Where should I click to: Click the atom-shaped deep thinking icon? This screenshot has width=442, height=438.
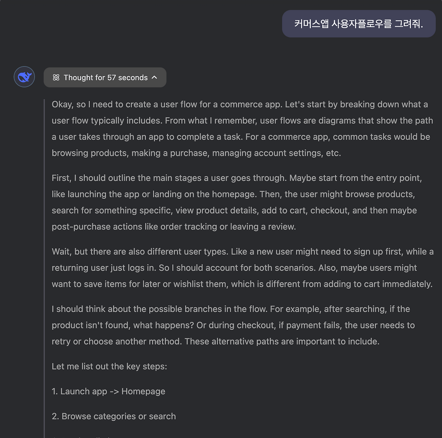[56, 77]
